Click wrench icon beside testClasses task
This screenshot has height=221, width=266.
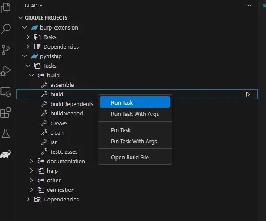point(44,152)
